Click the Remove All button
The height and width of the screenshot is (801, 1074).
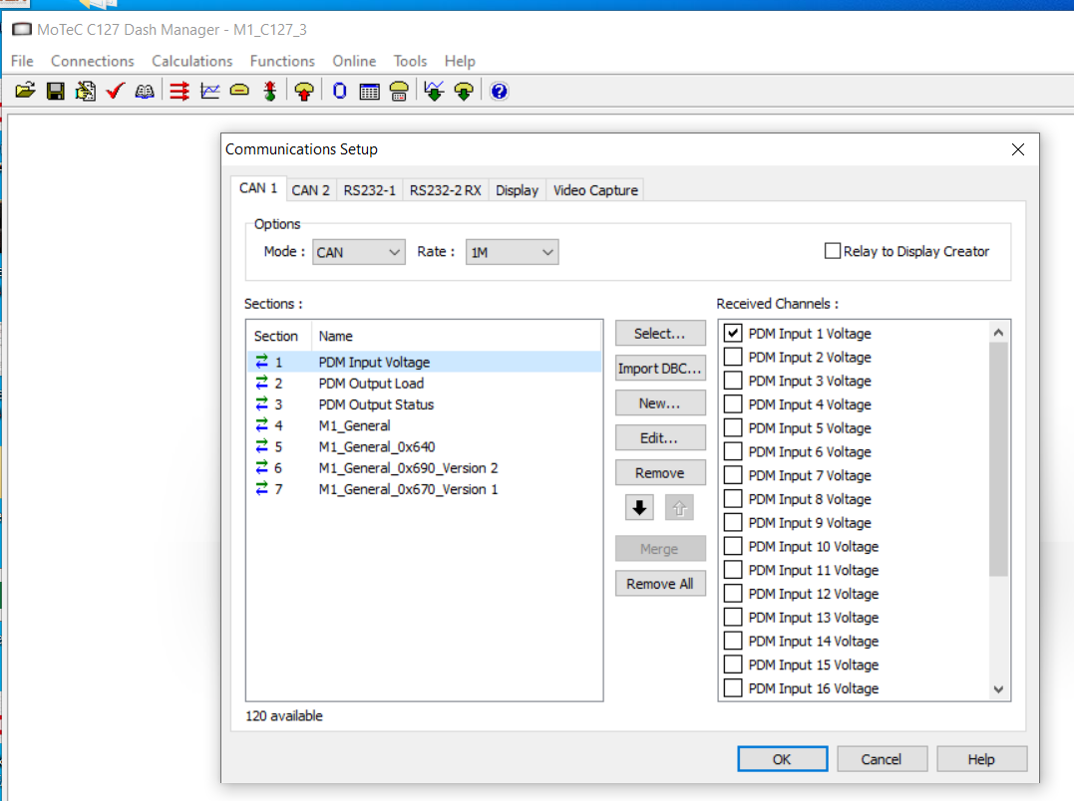pyautogui.click(x=660, y=584)
